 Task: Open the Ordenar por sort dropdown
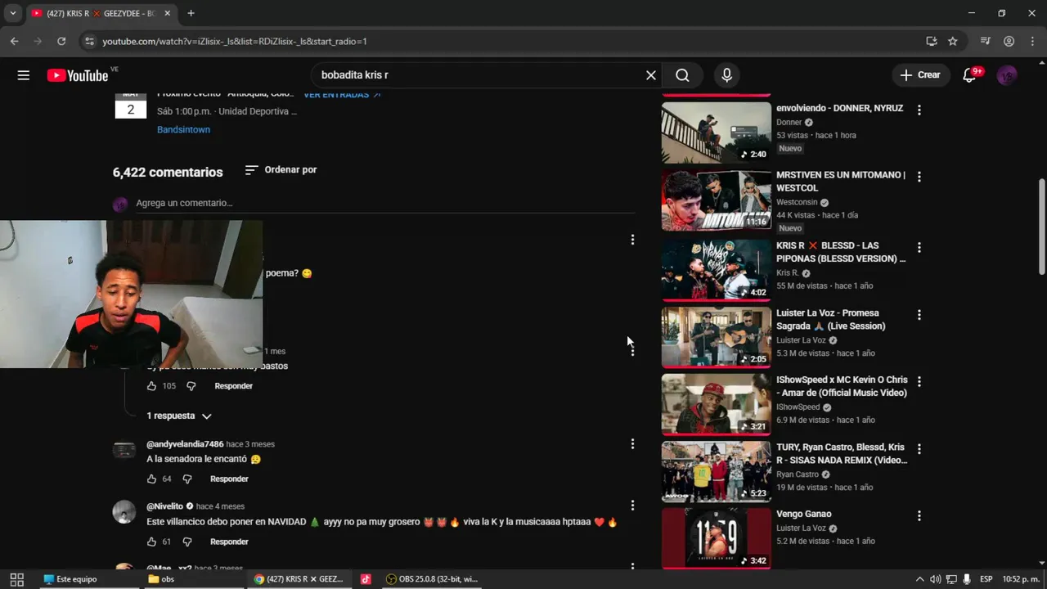pos(281,169)
